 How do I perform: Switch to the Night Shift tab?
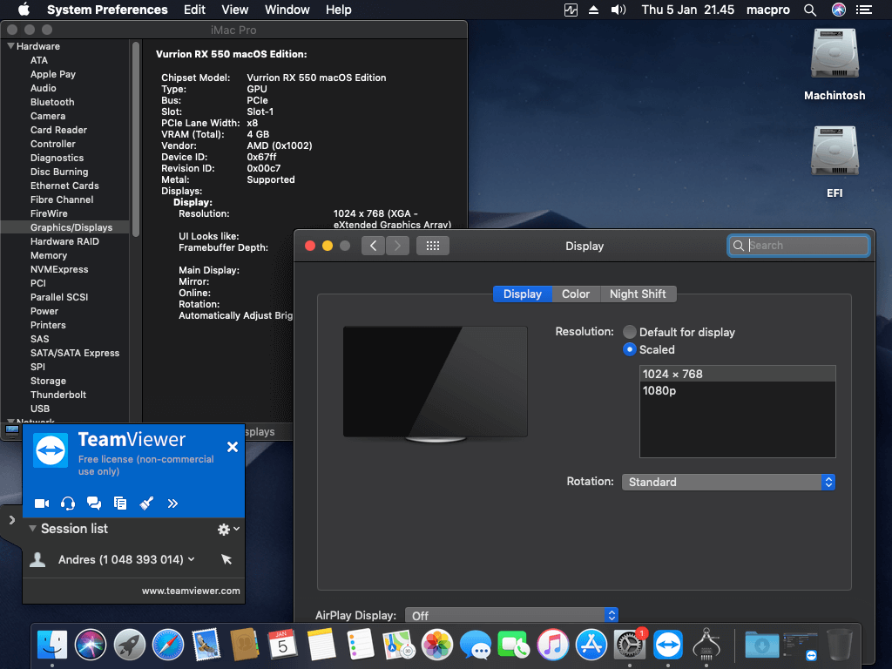point(638,294)
